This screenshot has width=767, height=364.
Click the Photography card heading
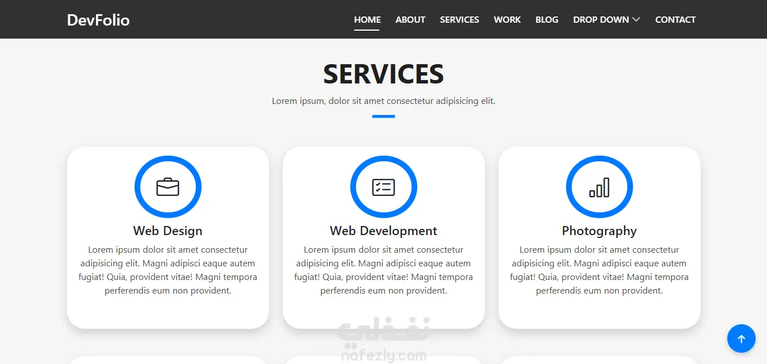(600, 231)
